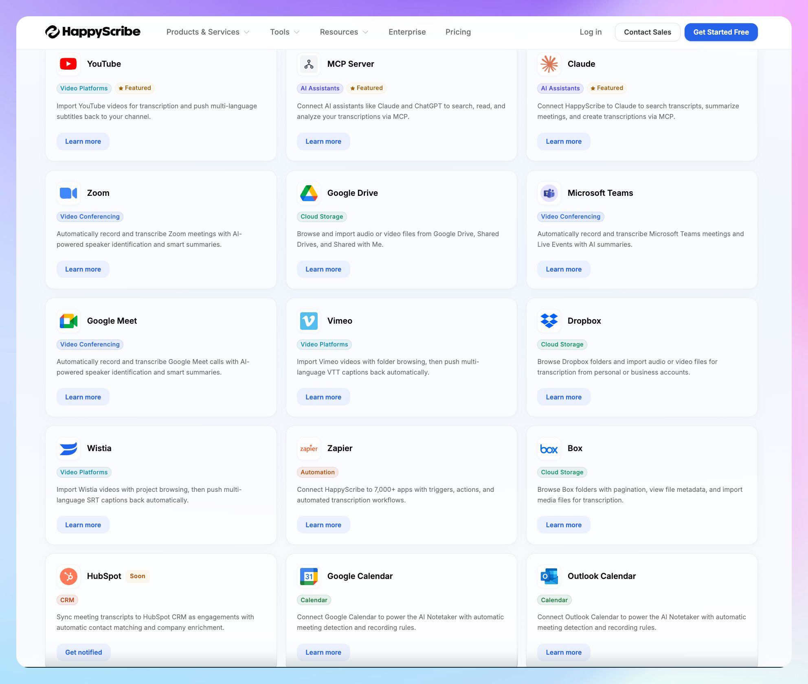This screenshot has width=808, height=684.
Task: Click Learn more on YouTube card
Action: pos(83,141)
